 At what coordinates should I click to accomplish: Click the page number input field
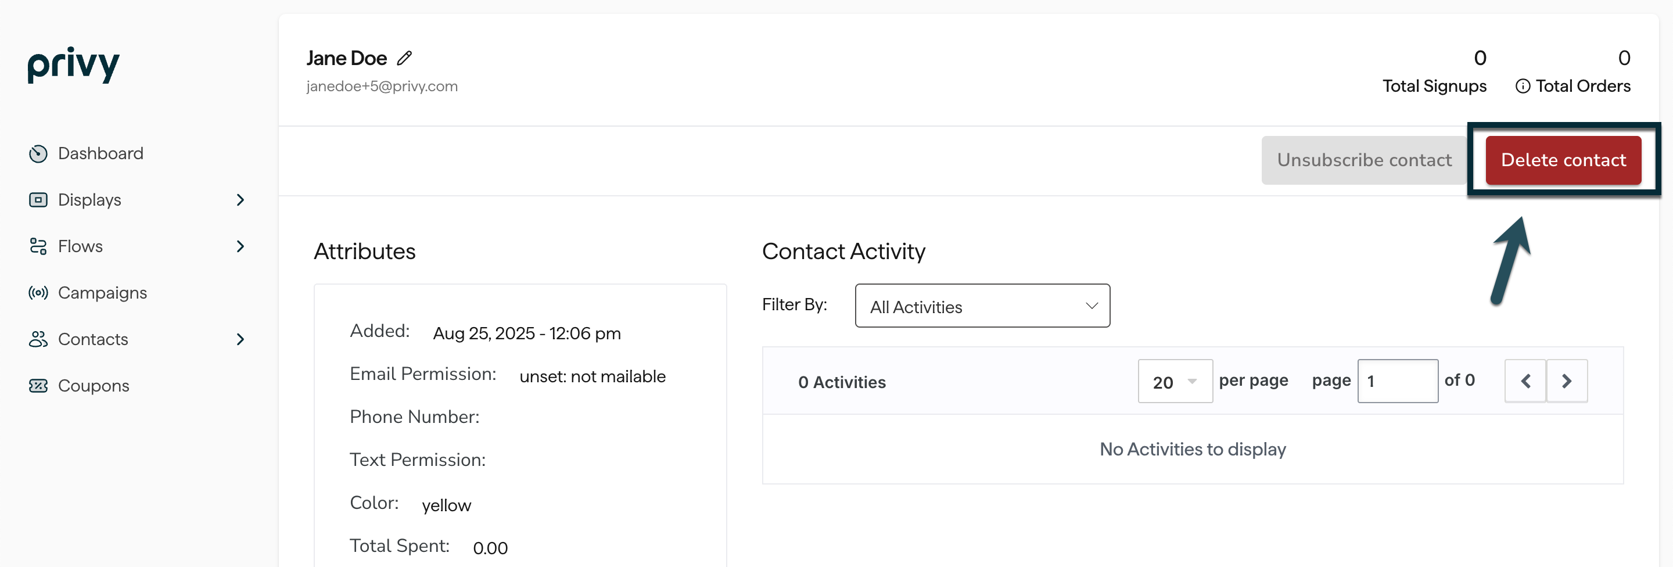pyautogui.click(x=1397, y=381)
